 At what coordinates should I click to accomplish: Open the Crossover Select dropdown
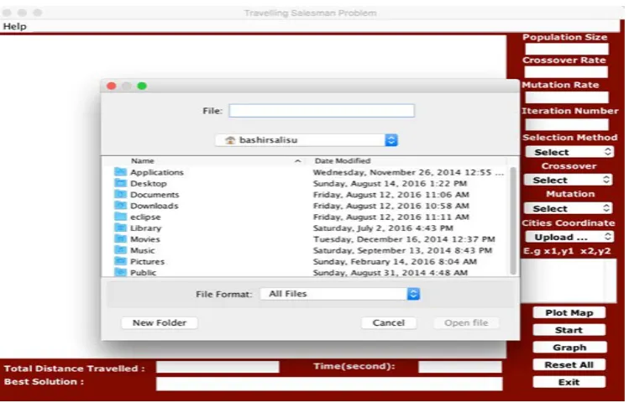click(568, 180)
